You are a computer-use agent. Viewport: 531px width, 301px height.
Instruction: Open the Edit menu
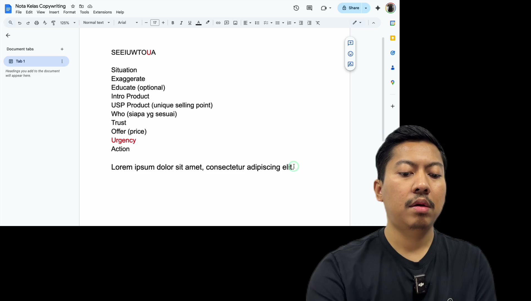[29, 12]
